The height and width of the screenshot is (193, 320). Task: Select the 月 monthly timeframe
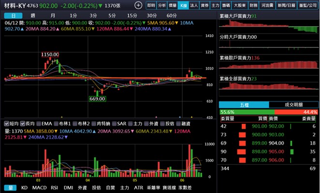coord(53,15)
